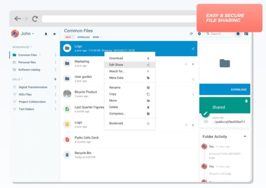Open ISOs Files cell

(x=25, y=94)
